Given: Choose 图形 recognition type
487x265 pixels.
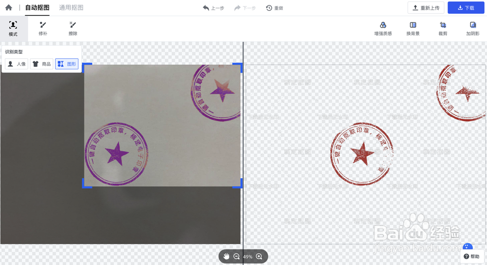Looking at the screenshot, I should 67,64.
